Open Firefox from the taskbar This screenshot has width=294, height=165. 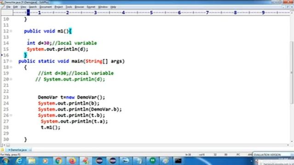click(72, 161)
